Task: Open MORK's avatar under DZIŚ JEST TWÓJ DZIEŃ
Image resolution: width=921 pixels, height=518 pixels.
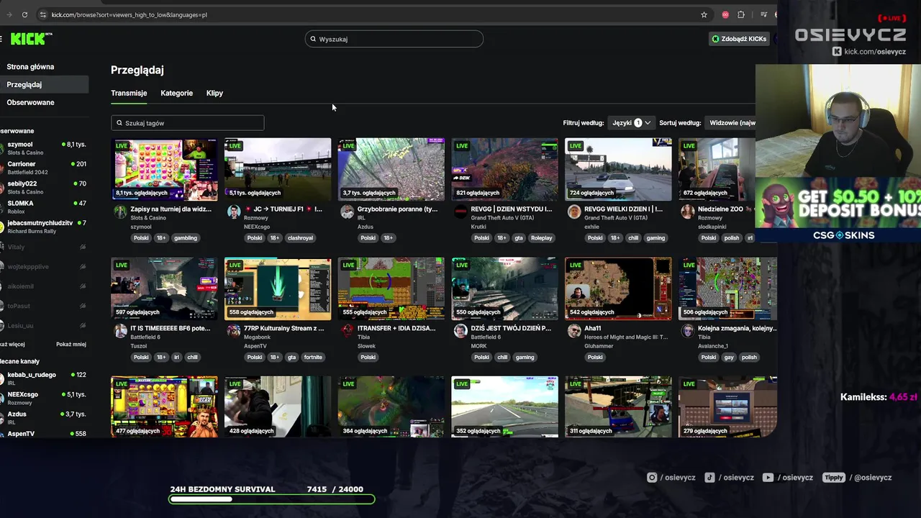Action: 460,331
